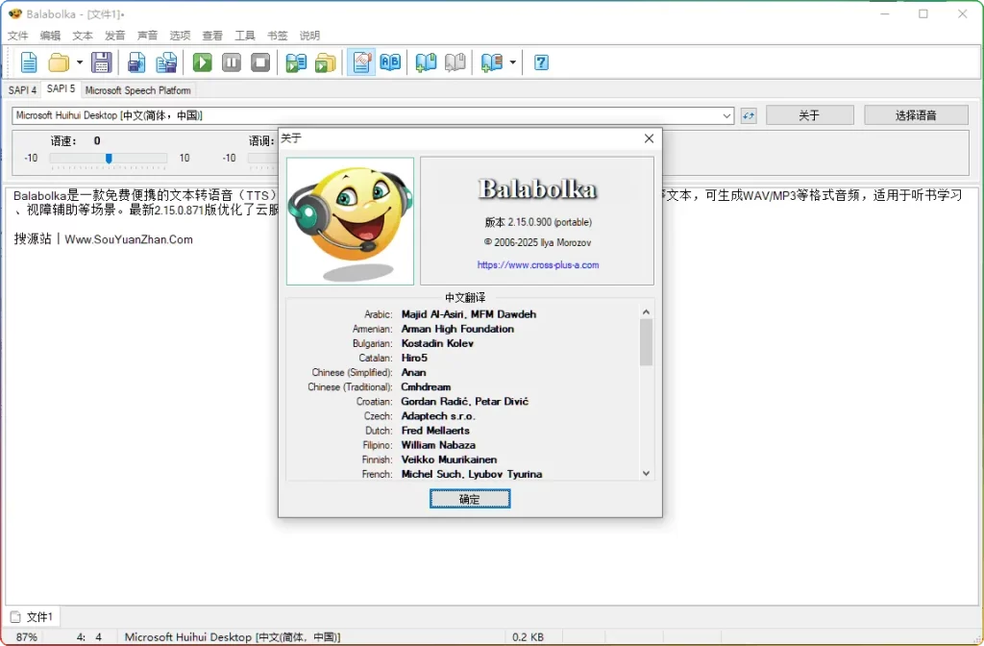Click the translator list scrollbar thumb
The image size is (984, 646).
647,342
